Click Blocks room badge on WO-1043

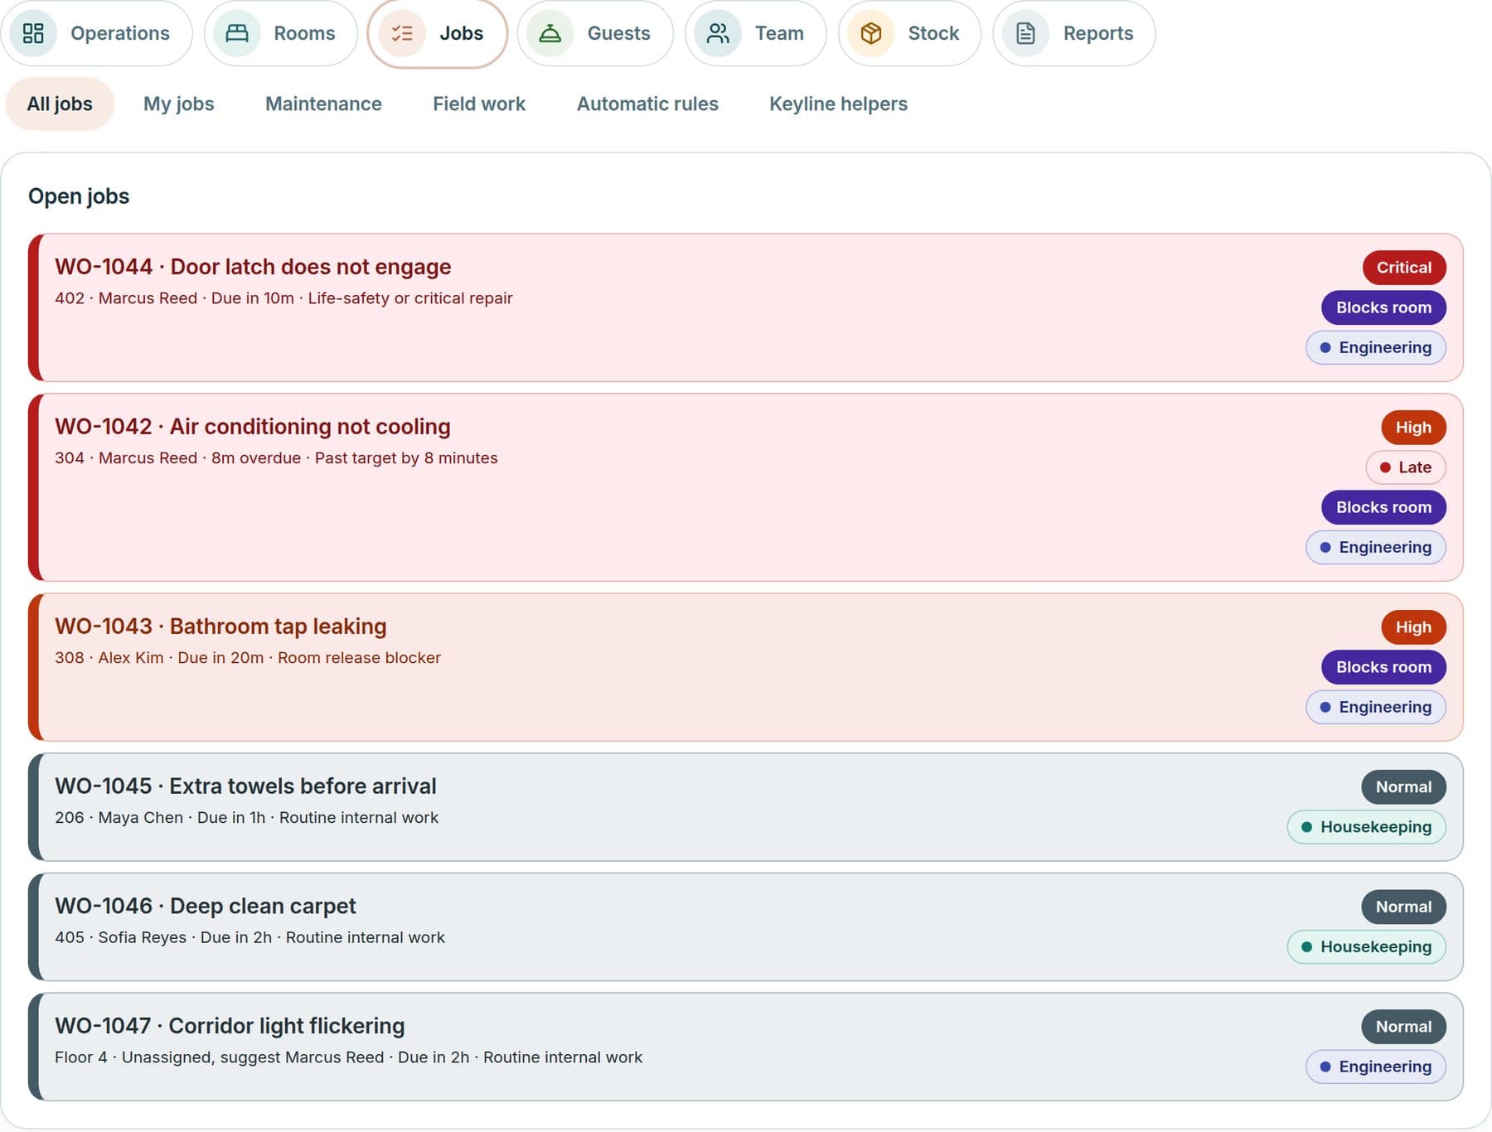(1383, 667)
